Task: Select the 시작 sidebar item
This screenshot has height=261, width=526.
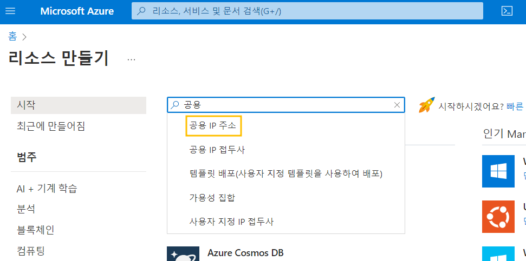Action: click(x=79, y=105)
